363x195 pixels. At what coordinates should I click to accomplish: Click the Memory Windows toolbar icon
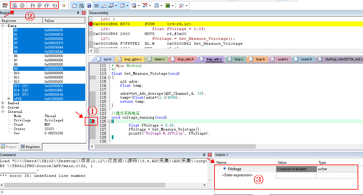tap(122, 6)
